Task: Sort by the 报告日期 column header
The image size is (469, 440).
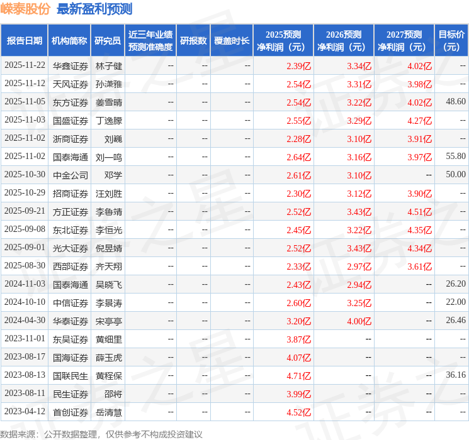Action: (x=25, y=41)
